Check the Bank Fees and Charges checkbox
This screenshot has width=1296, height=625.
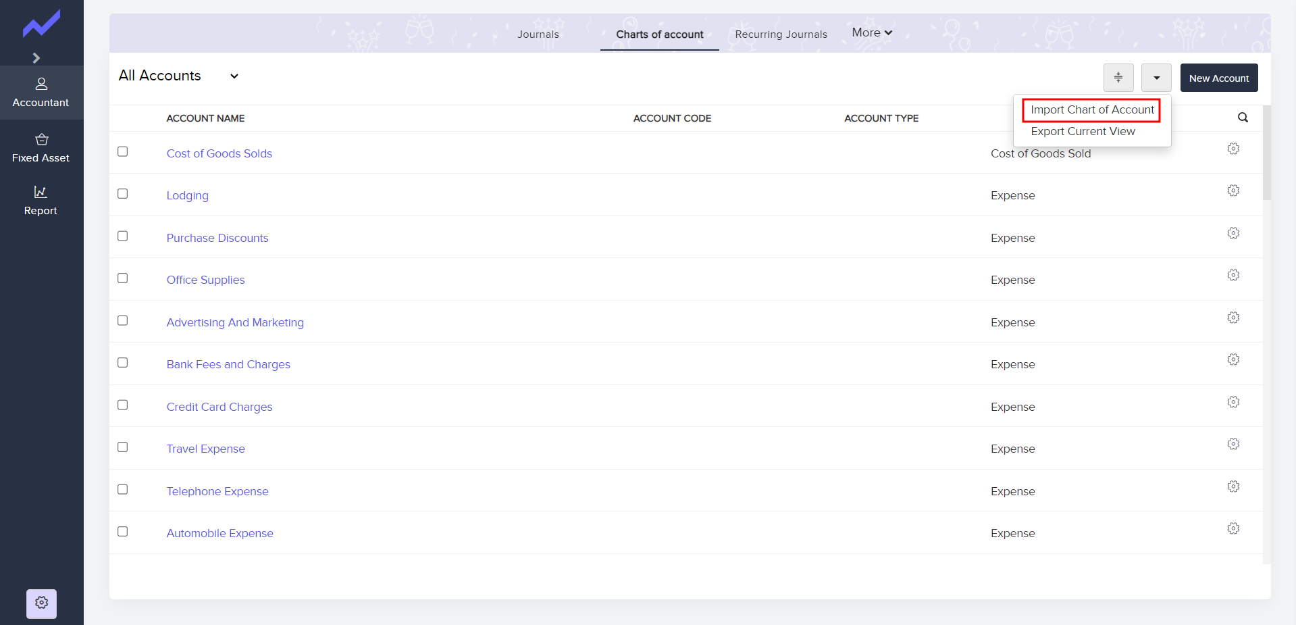point(122,362)
